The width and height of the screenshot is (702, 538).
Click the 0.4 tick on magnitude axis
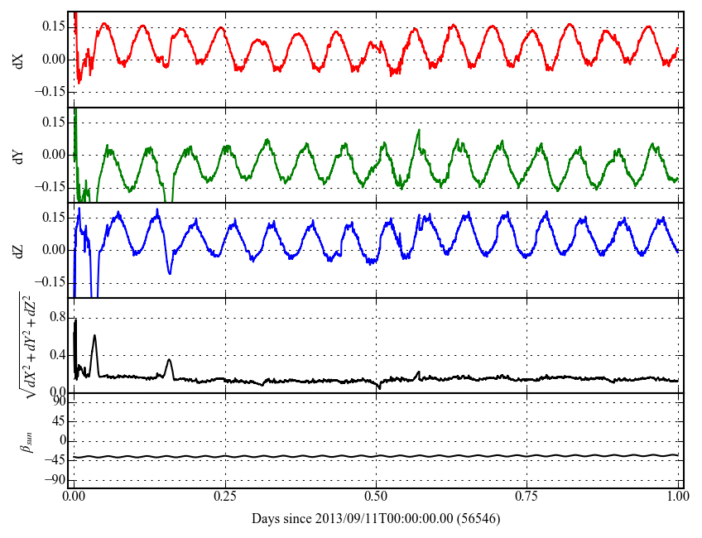click(x=56, y=355)
